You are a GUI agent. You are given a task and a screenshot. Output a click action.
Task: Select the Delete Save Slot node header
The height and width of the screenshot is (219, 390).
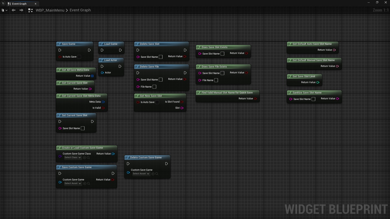pyautogui.click(x=161, y=44)
